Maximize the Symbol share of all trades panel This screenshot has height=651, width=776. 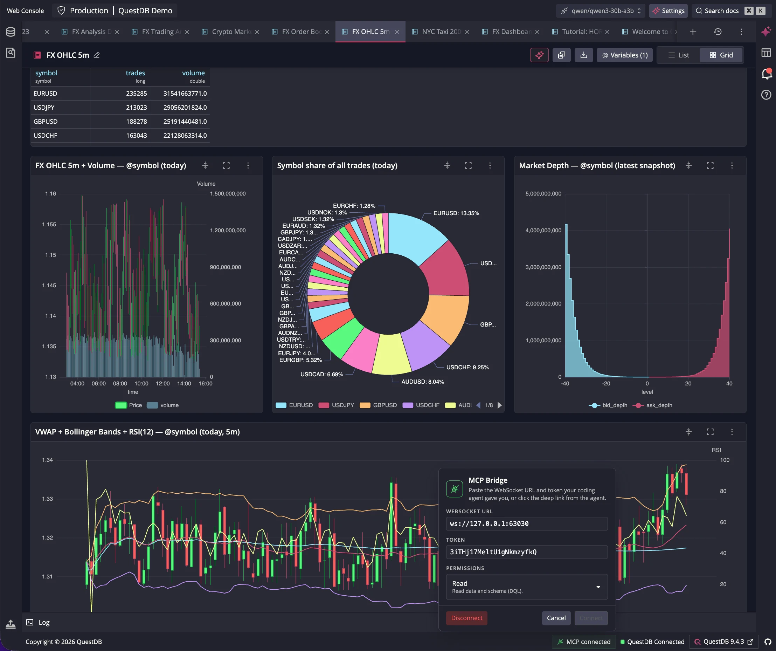click(x=468, y=166)
